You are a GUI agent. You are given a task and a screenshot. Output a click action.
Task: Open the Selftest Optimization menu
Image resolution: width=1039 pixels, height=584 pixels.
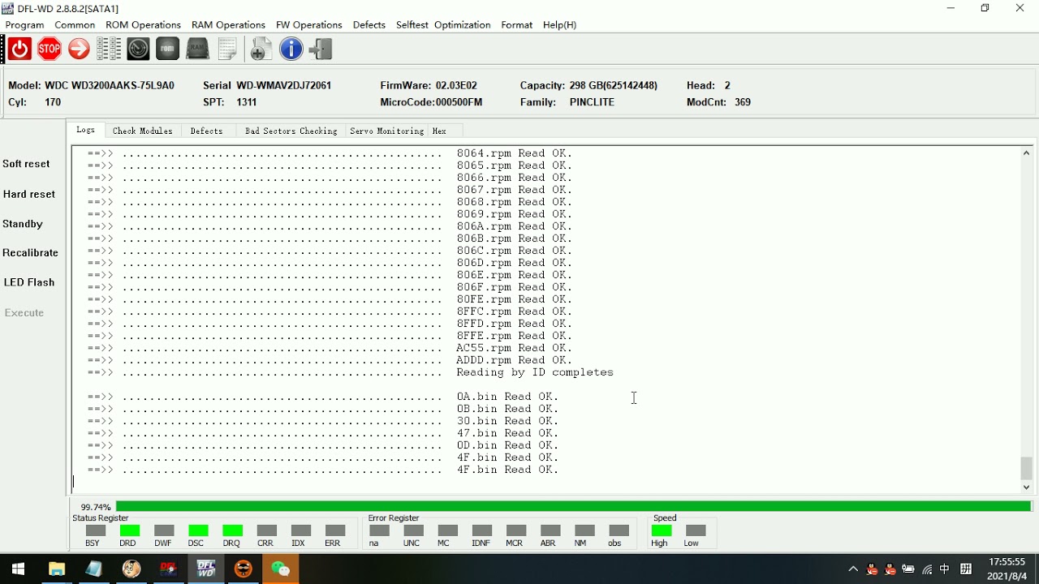click(443, 25)
